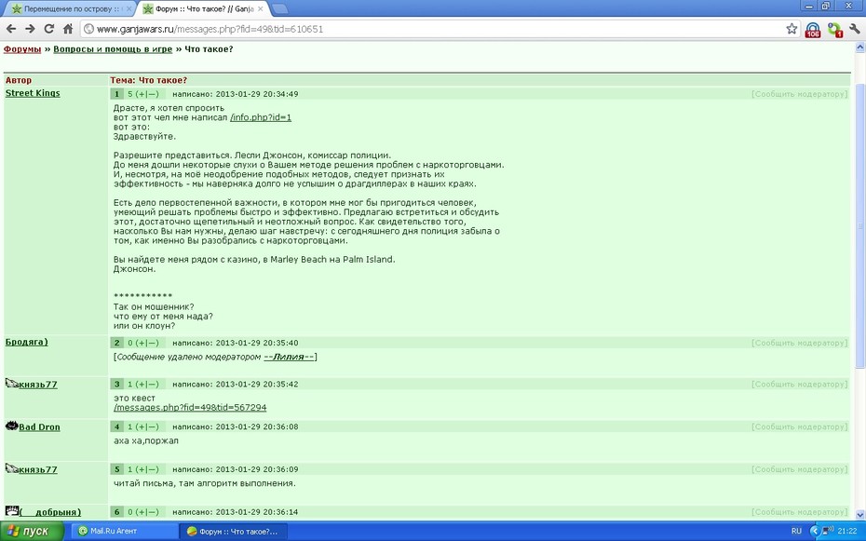Click timestamp 2013-01-29 20:34:49
The width and height of the screenshot is (866, 541).
coord(257,94)
